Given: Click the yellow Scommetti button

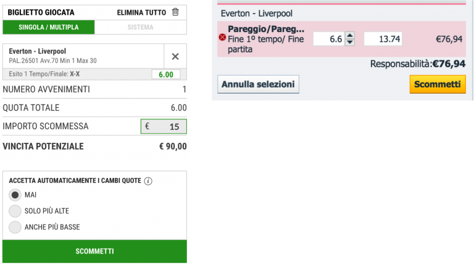Looking at the screenshot, I should (438, 84).
